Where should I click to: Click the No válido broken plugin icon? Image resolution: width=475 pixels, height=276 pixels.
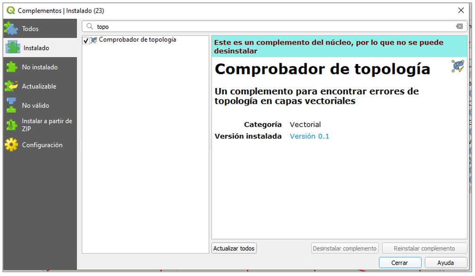(x=11, y=105)
